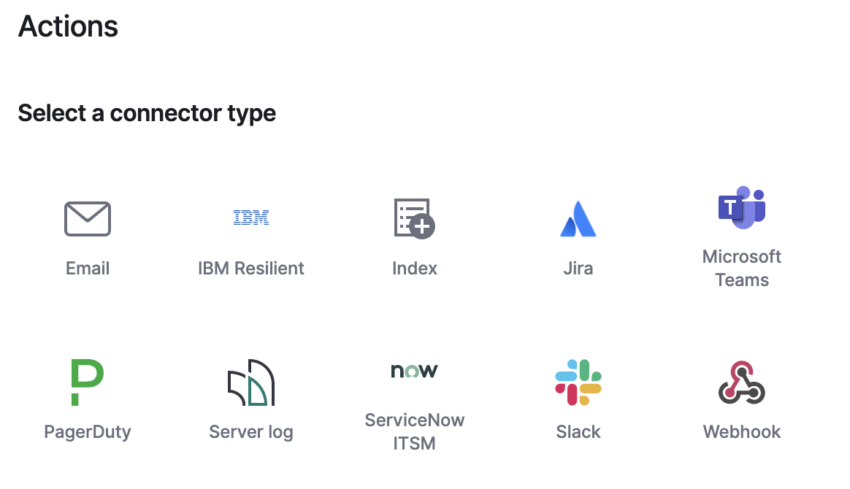Screen dimensions: 850x489
Task: Choose the IBM Resilient connector
Action: 251,217
